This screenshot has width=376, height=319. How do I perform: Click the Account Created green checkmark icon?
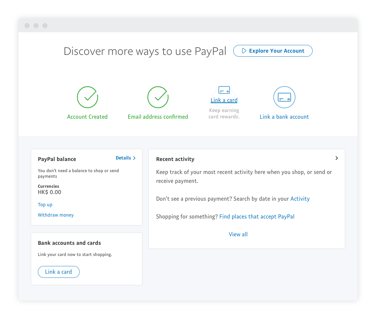tap(88, 97)
